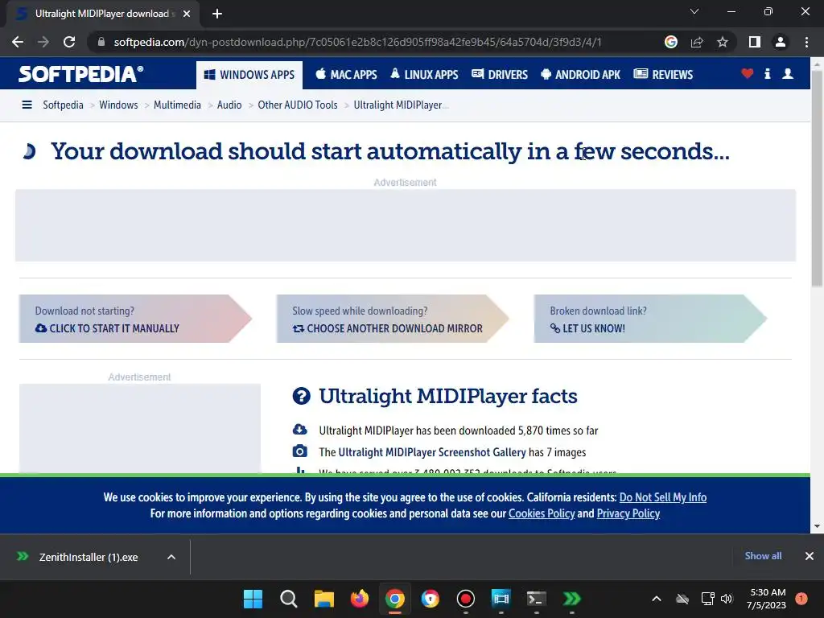Launch Firefox from the taskbar
This screenshot has height=618, width=824.
(360, 599)
